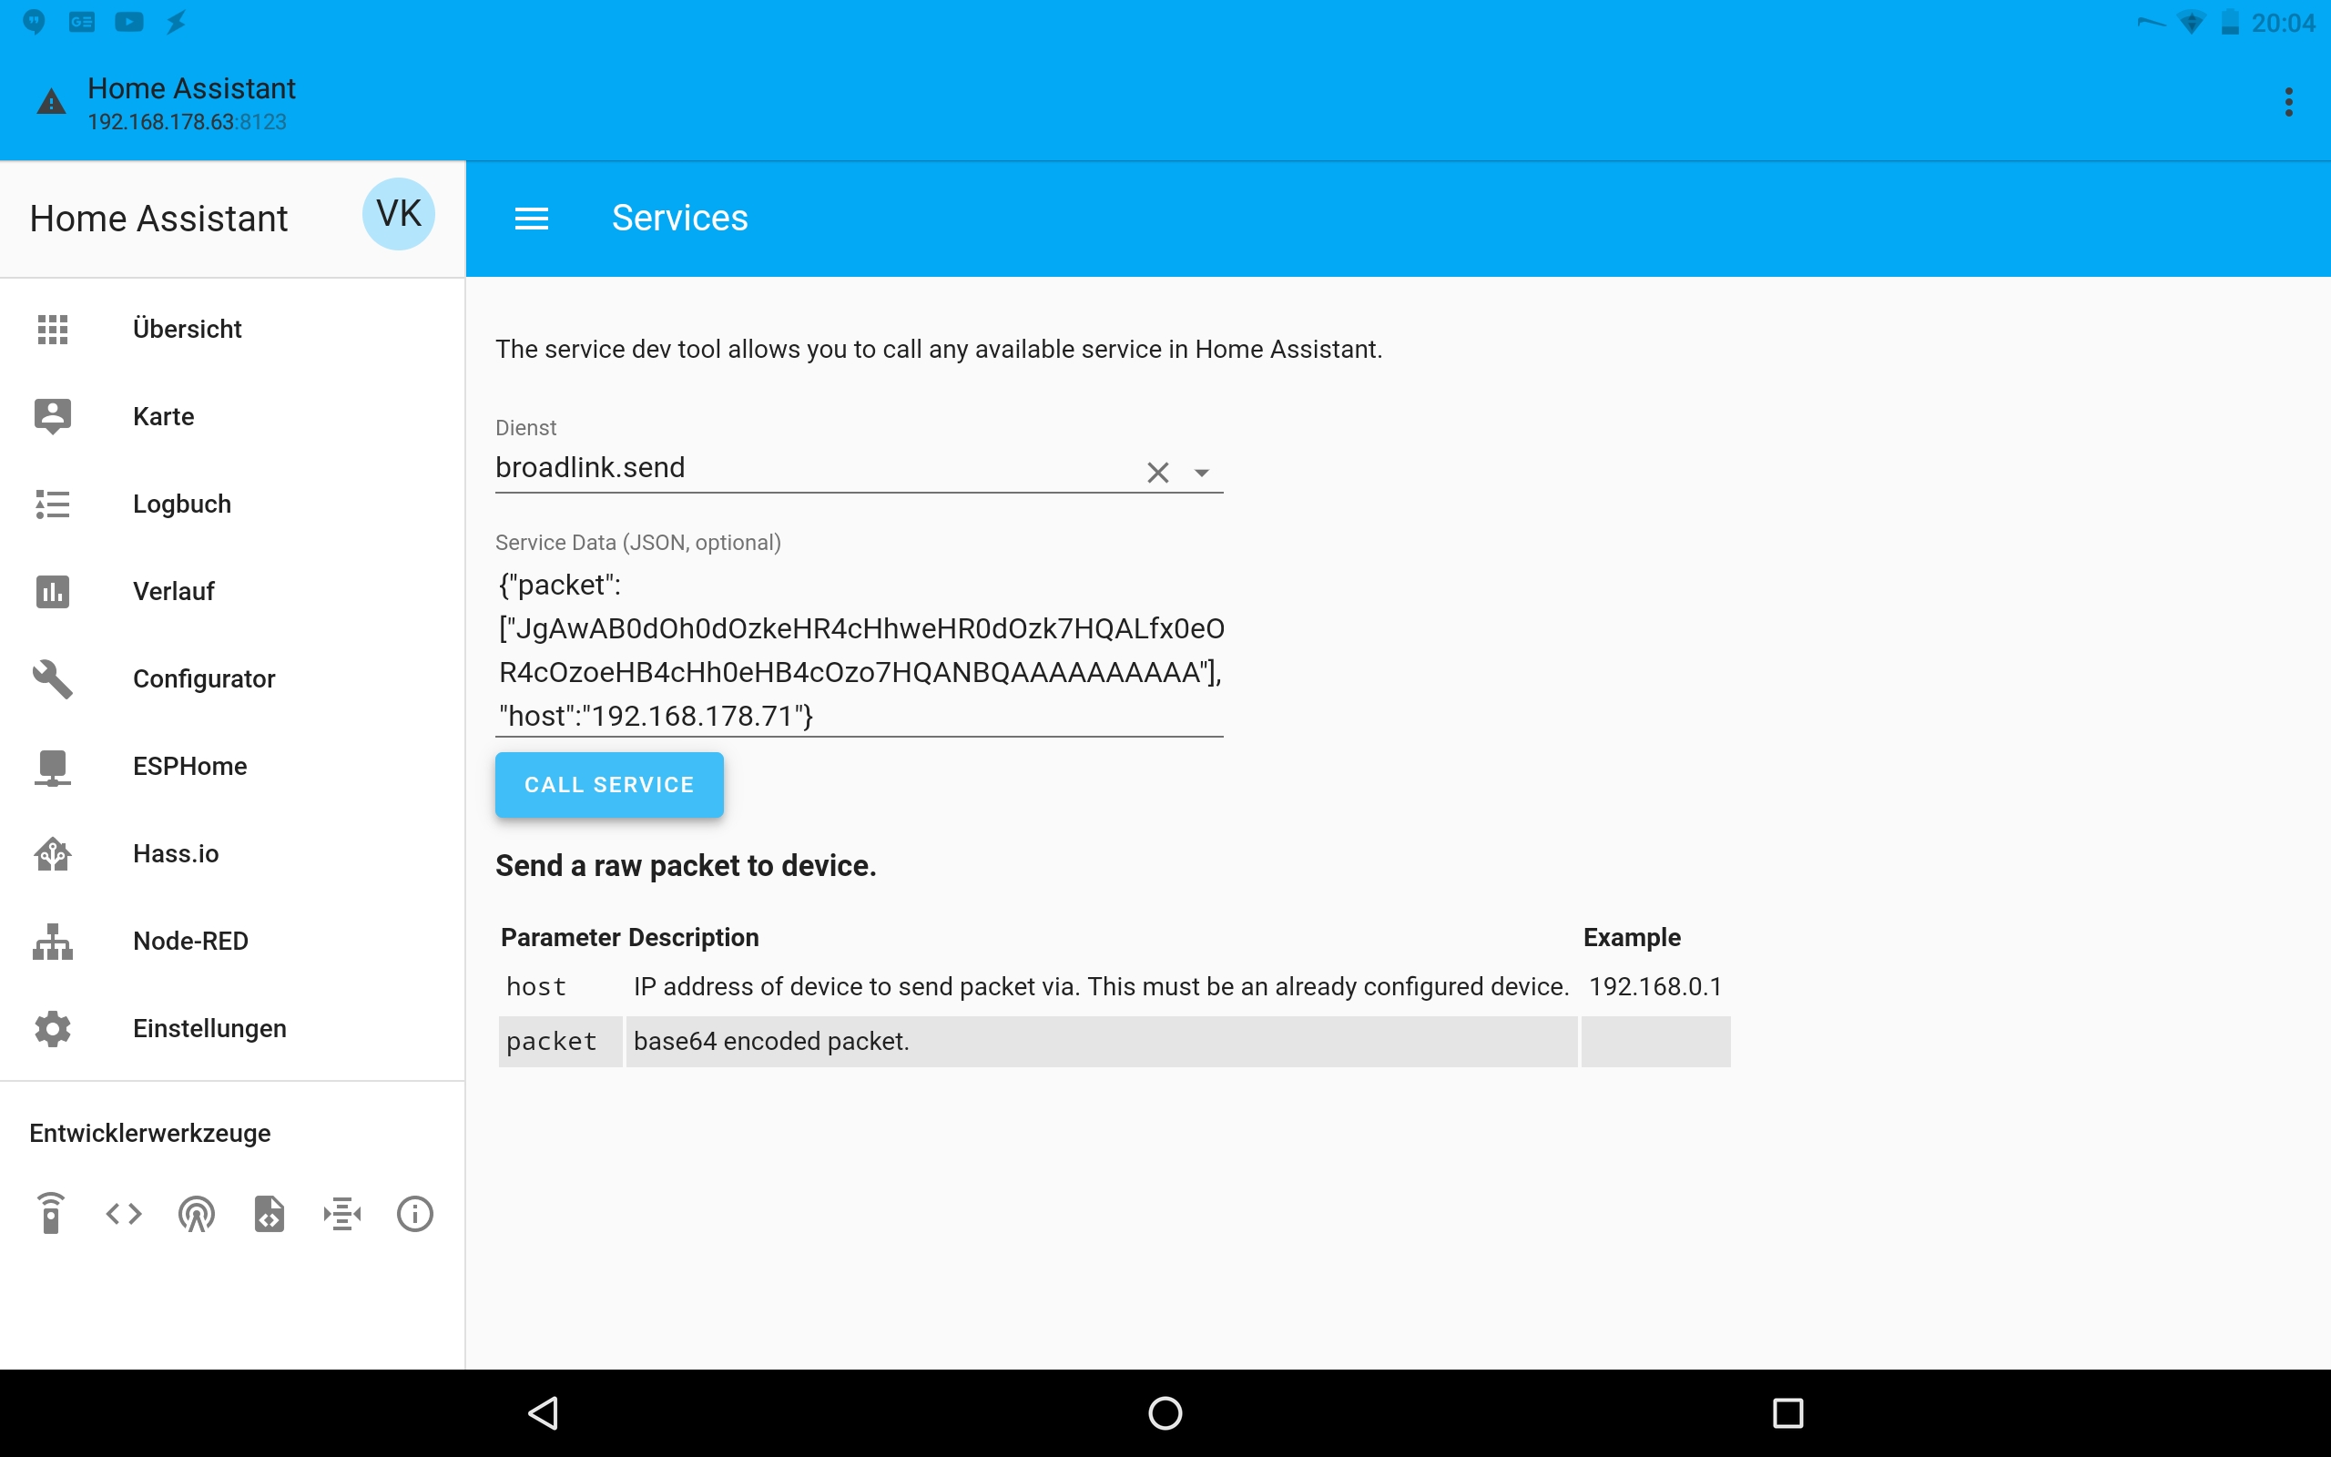Click the VK user profile avatar
Viewport: 2331px width, 1457px height.
point(398,214)
